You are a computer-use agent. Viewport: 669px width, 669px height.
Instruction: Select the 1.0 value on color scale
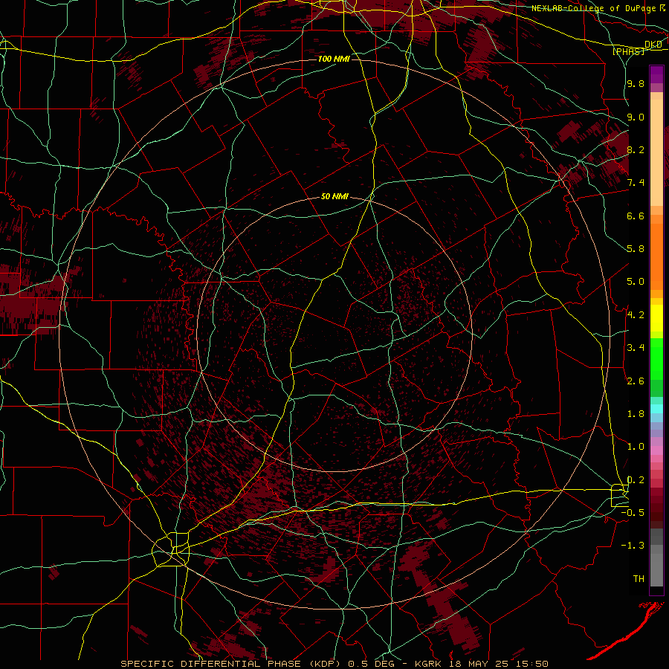[x=636, y=447]
